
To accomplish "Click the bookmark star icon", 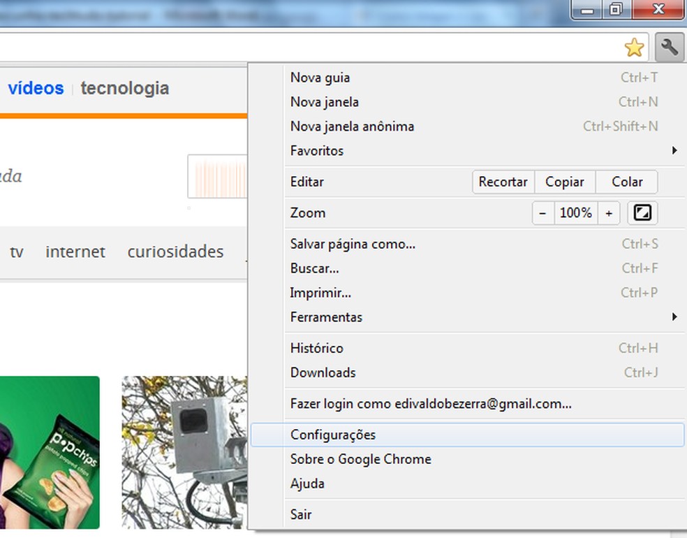I will click(634, 48).
